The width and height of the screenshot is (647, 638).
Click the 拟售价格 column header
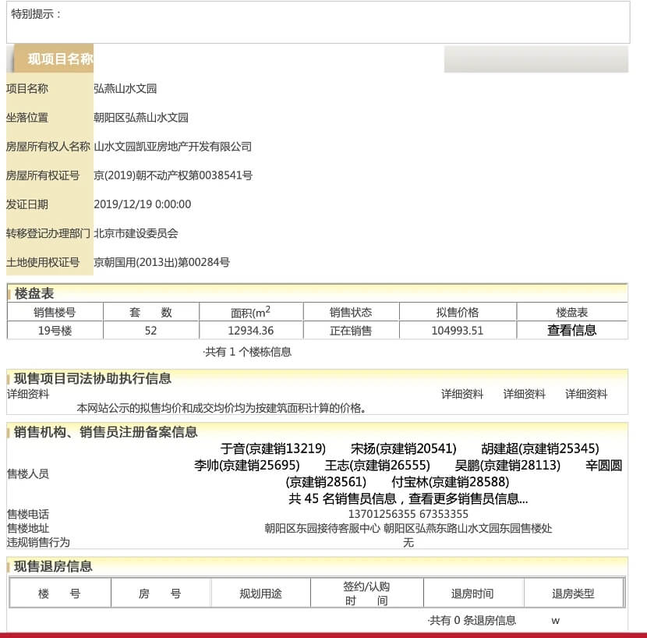(457, 312)
